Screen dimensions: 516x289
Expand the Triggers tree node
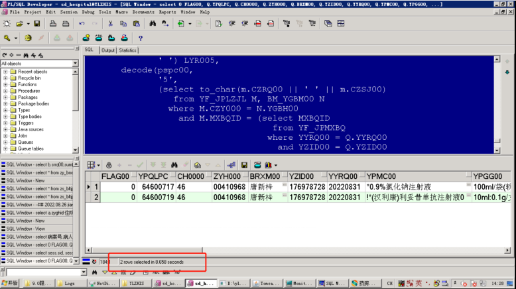tap(5, 123)
